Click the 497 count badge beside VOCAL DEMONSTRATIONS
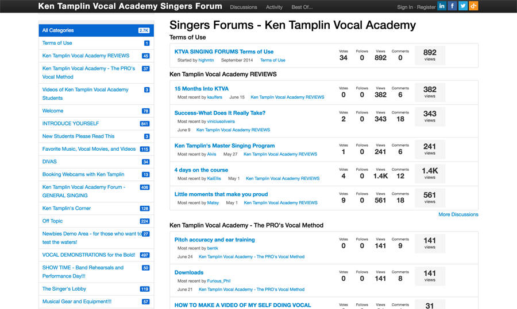The image size is (517, 309). (145, 255)
